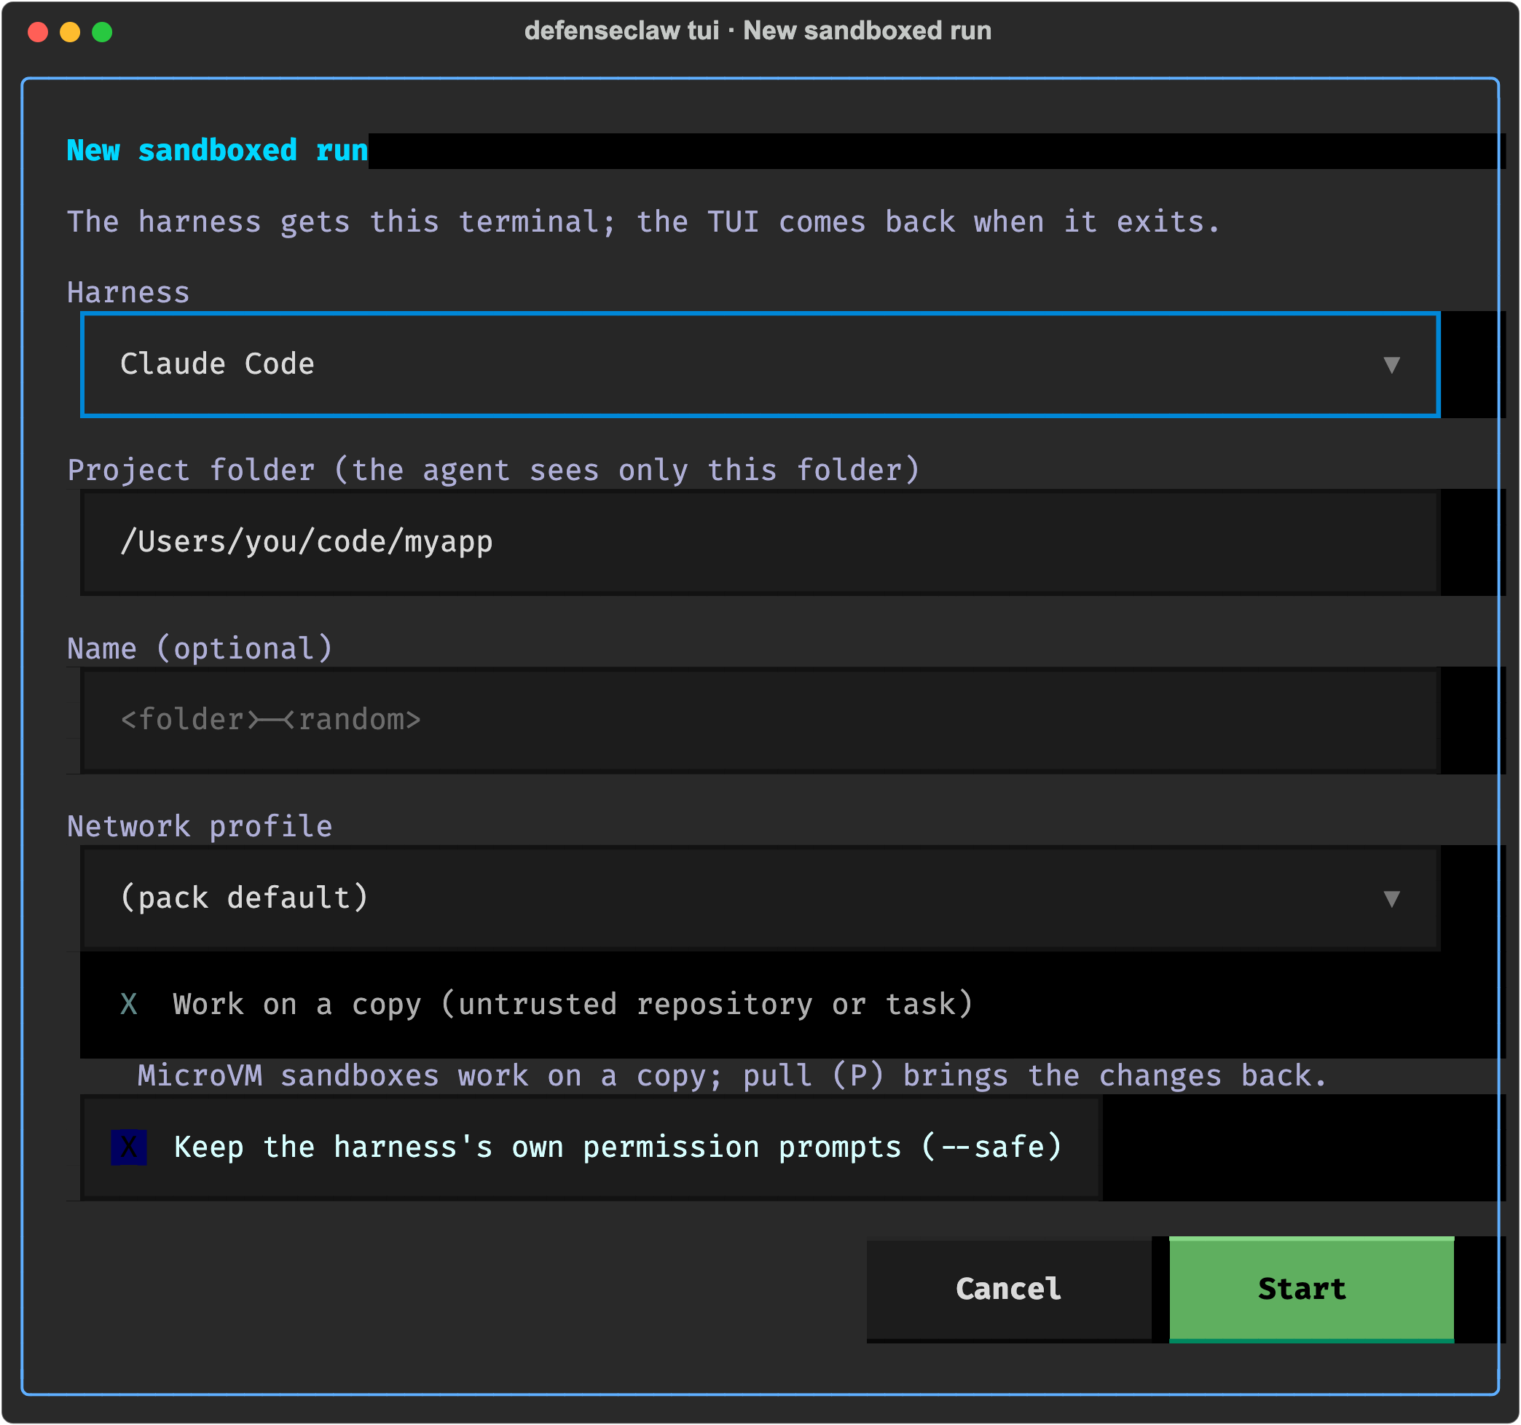Click the arrow on the Claude Code selector
Viewport: 1521px width, 1425px height.
tap(1391, 365)
